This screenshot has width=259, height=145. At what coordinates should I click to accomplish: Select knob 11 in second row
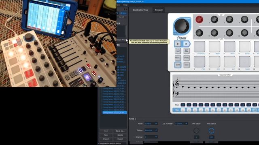pos(229,33)
